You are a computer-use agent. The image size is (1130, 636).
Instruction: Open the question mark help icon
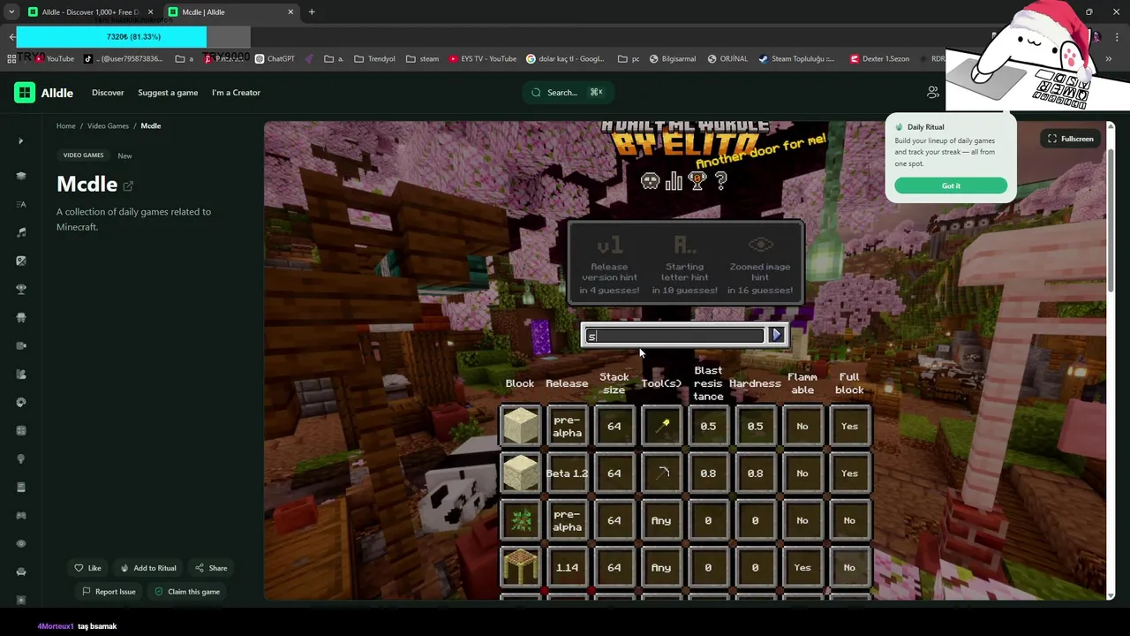point(721,181)
